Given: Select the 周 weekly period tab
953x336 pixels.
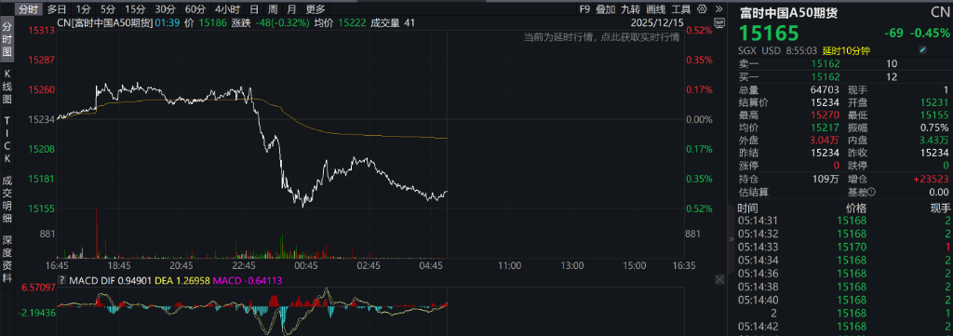Looking at the screenshot, I should pos(274,9).
